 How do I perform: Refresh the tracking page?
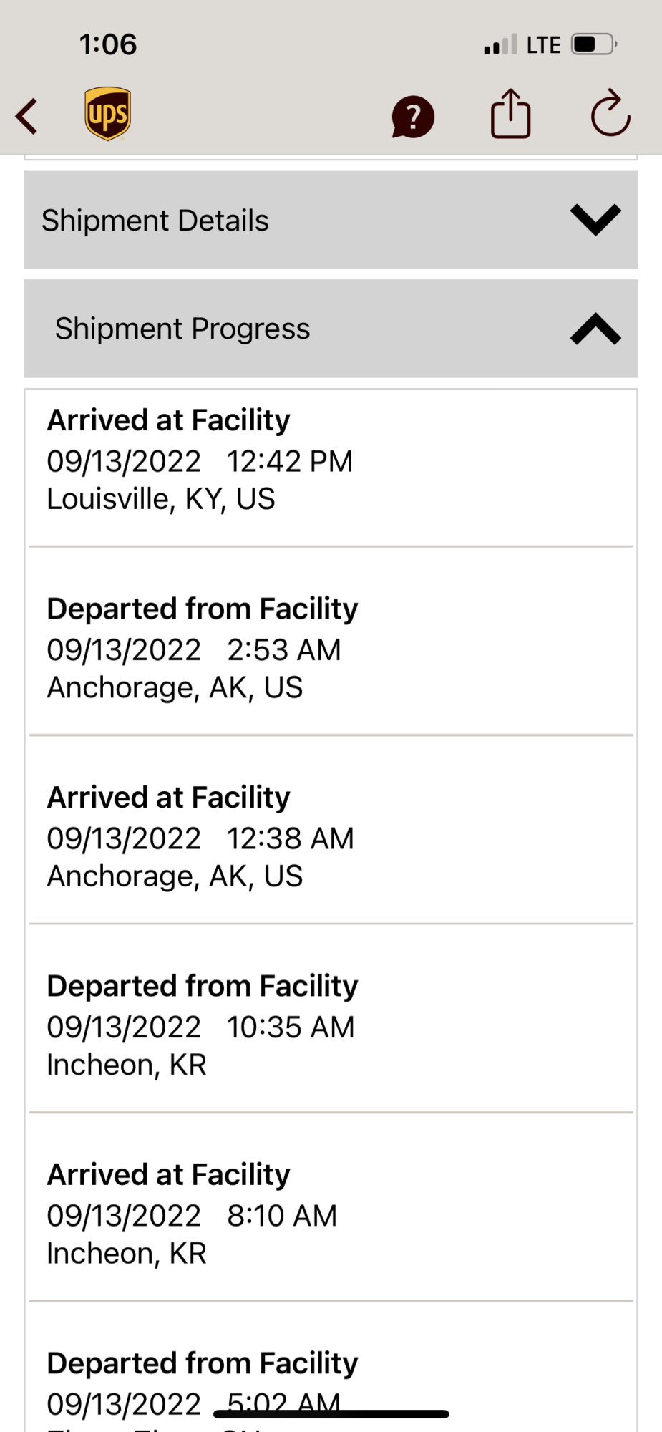coord(610,113)
